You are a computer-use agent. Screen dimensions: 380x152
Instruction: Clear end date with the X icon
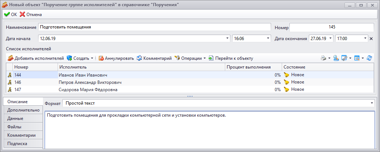(371, 39)
